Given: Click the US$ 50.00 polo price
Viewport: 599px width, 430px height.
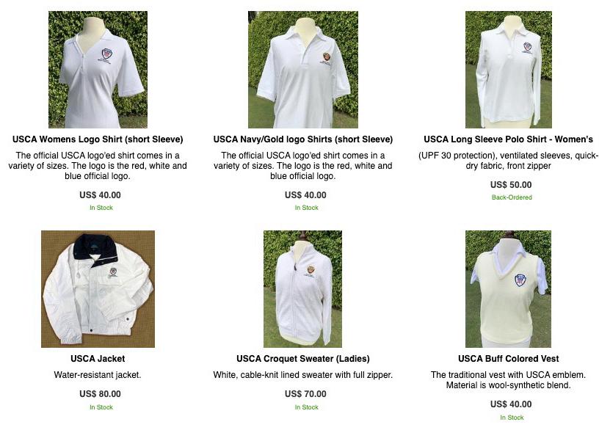Looking at the screenshot, I should click(x=511, y=185).
